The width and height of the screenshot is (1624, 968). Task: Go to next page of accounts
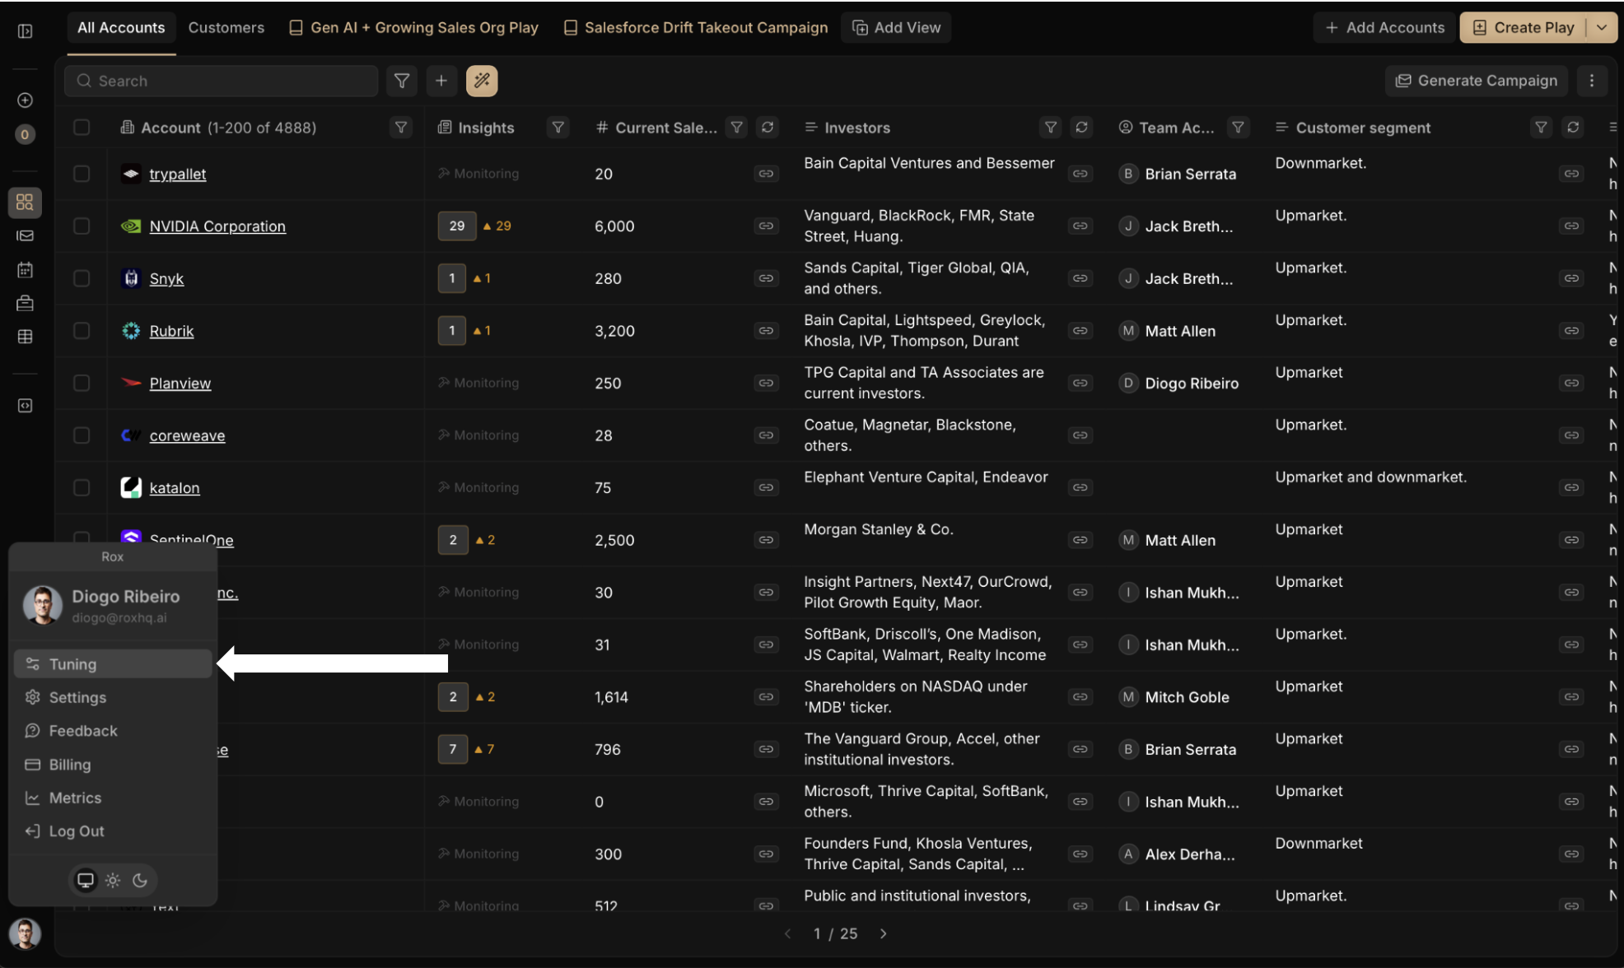(x=883, y=933)
